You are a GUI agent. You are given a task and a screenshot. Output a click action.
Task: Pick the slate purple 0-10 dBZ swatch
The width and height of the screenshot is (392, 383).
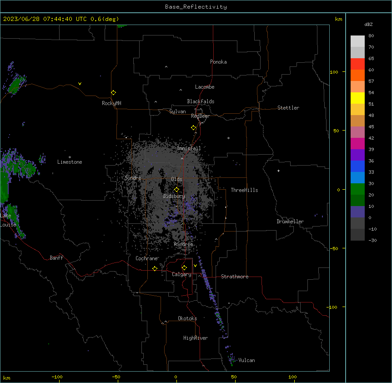pos(357,212)
